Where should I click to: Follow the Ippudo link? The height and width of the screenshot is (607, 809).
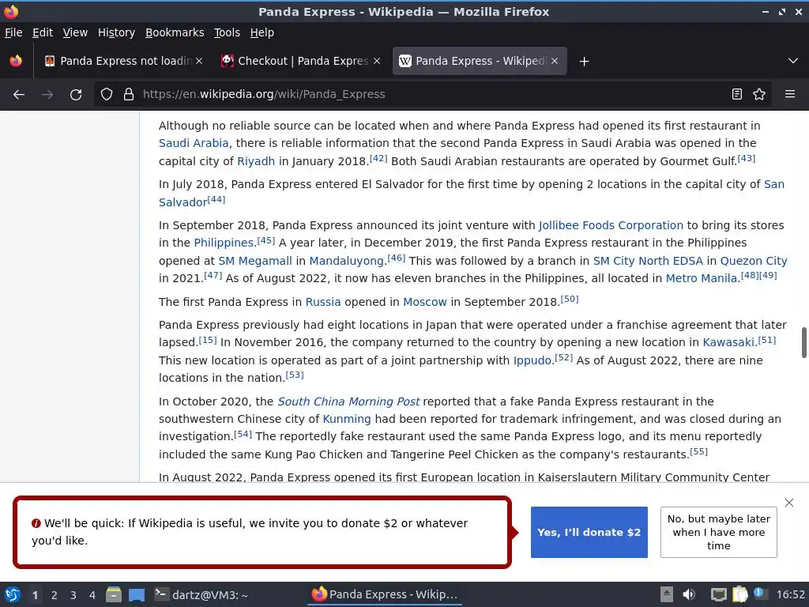coord(532,360)
